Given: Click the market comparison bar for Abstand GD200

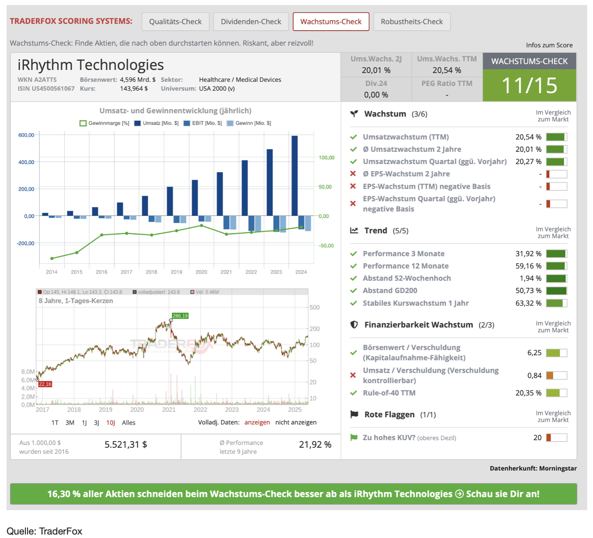Looking at the screenshot, I should click(x=557, y=291).
